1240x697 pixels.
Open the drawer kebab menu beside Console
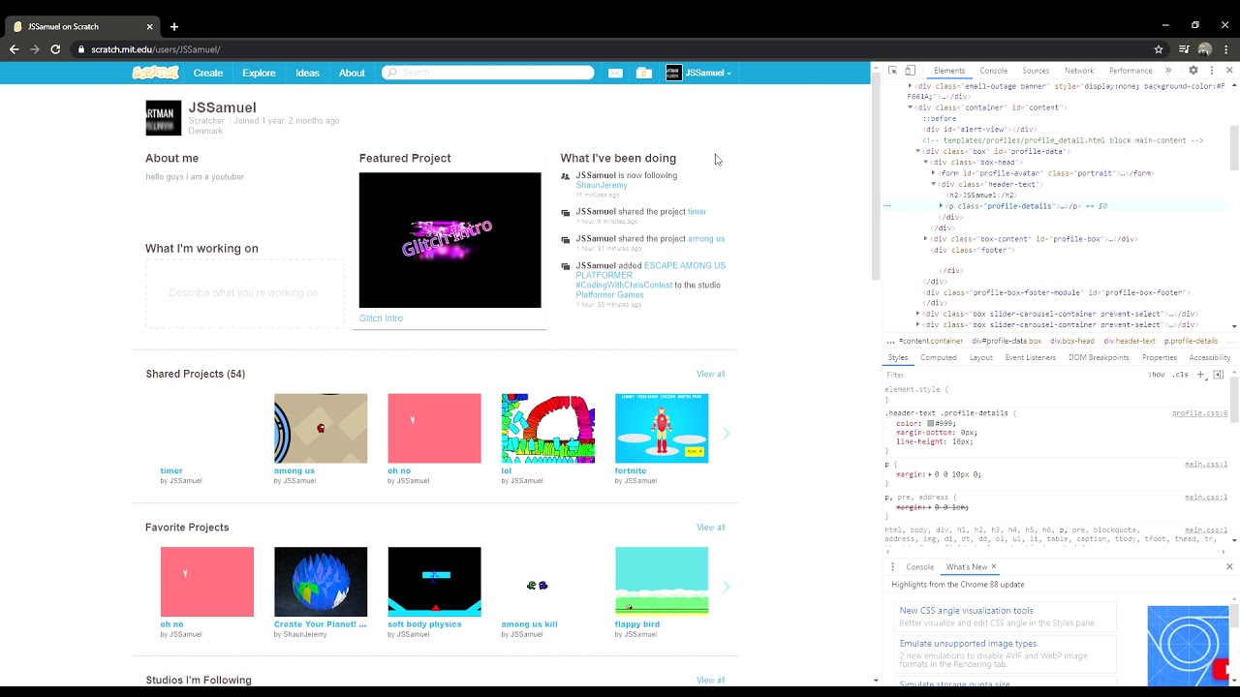[892, 567]
